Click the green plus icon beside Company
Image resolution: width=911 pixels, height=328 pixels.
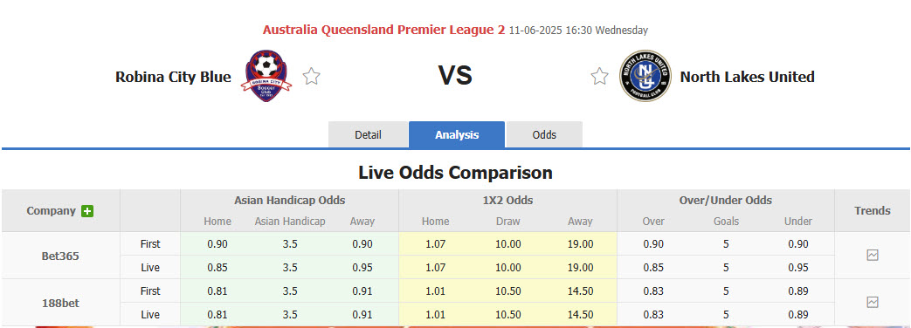pos(87,211)
